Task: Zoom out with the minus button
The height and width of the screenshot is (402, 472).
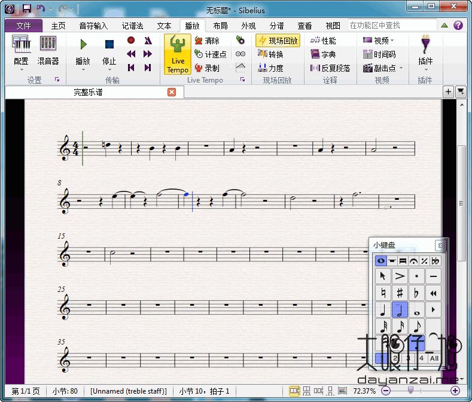Action: point(386,391)
